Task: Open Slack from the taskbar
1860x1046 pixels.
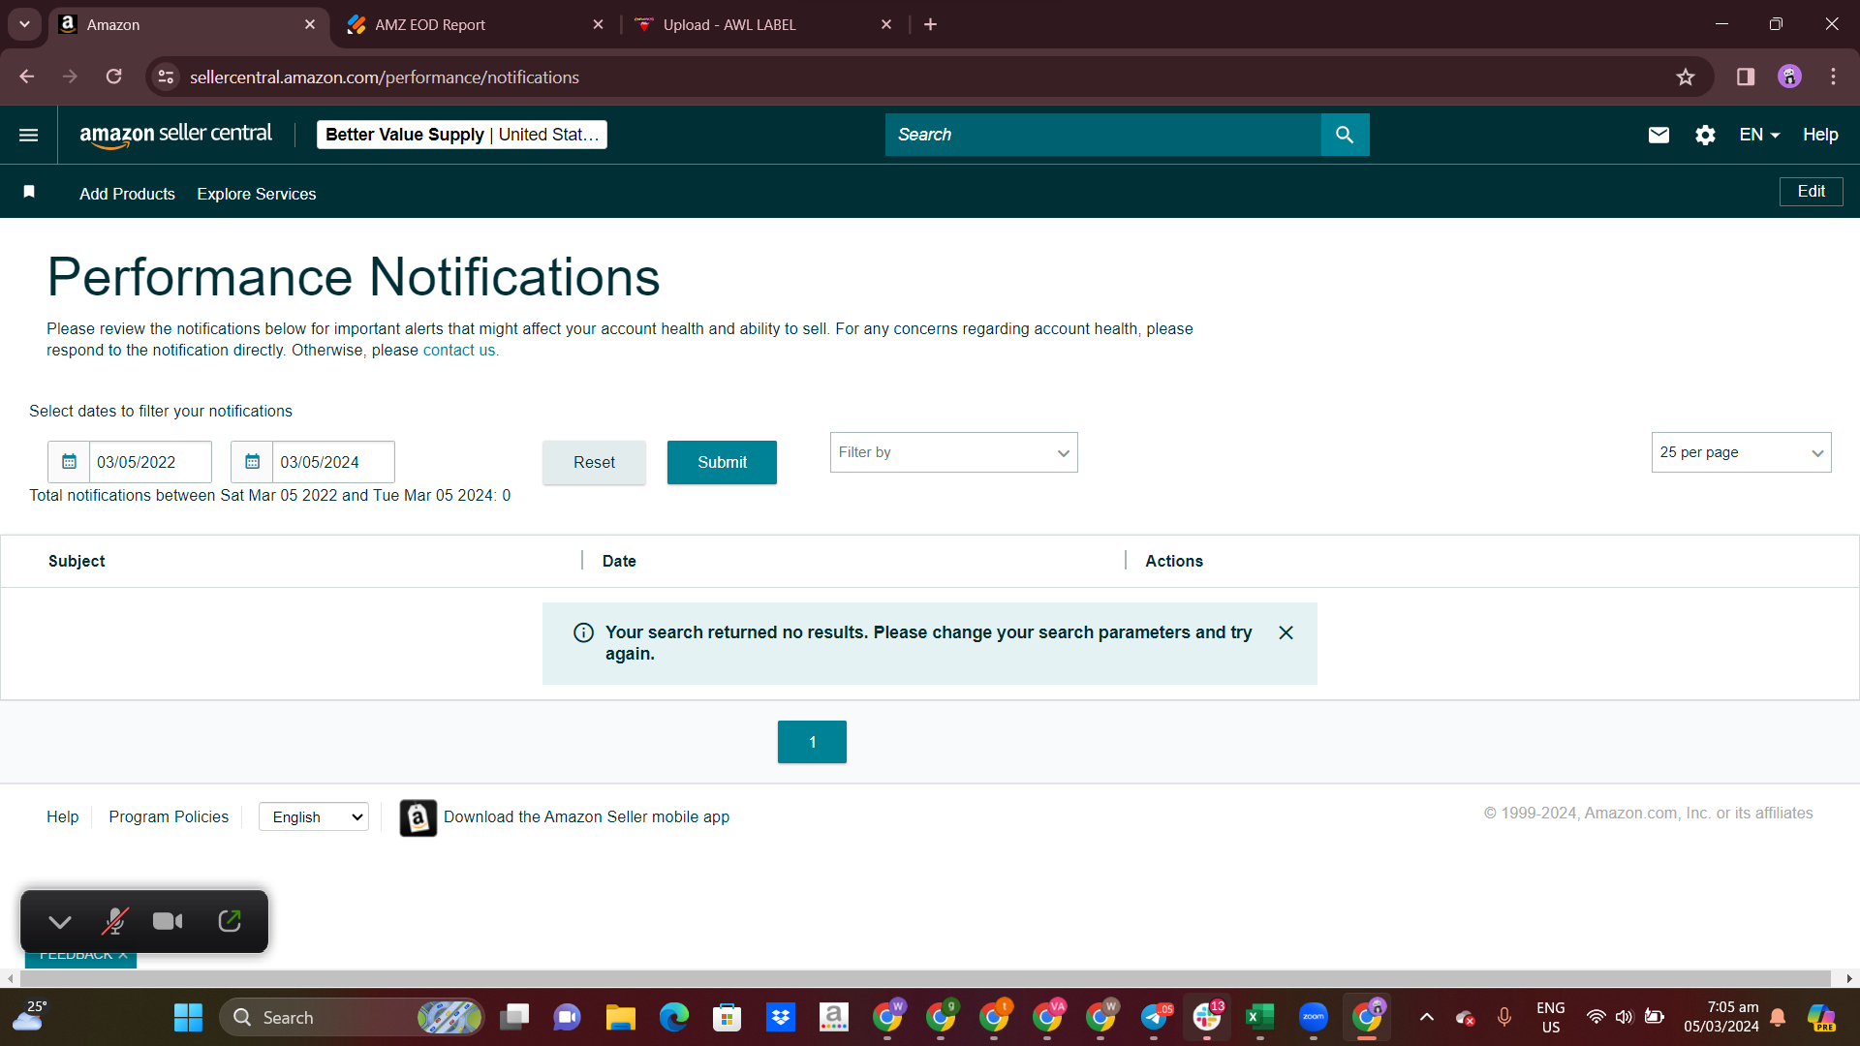Action: [x=1207, y=1017]
